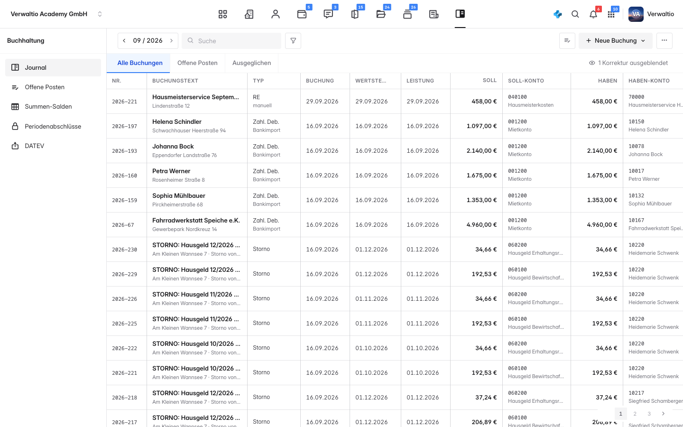683x427 pixels.
Task: Open the three-dot more options menu
Action: tap(665, 41)
